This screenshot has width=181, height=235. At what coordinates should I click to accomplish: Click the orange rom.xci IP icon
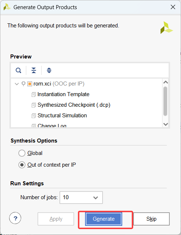pos(30,84)
